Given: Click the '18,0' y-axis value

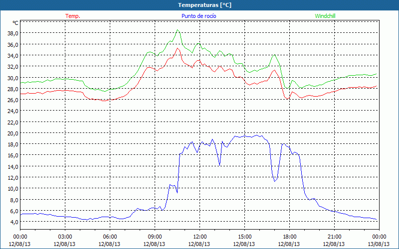Looking at the screenshot, I should pyautogui.click(x=13, y=144).
